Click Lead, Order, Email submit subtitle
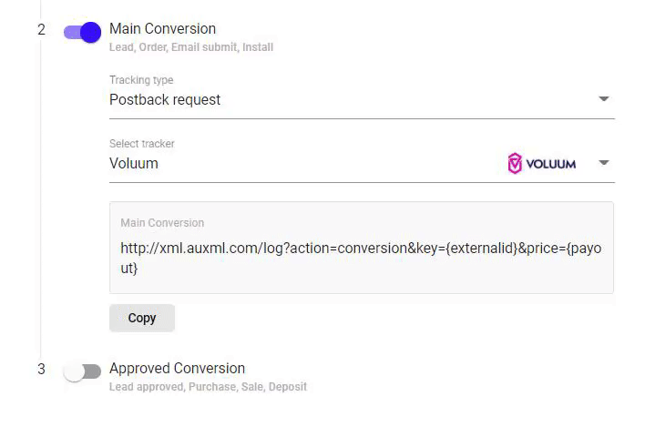Screen dimensions: 645x437 pyautogui.click(x=191, y=47)
